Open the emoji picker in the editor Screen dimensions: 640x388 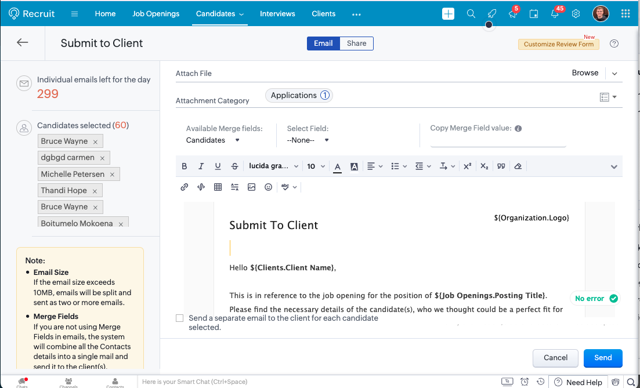click(x=268, y=187)
